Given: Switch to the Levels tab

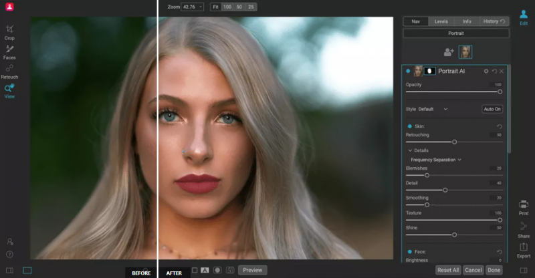Looking at the screenshot, I should pyautogui.click(x=441, y=21).
